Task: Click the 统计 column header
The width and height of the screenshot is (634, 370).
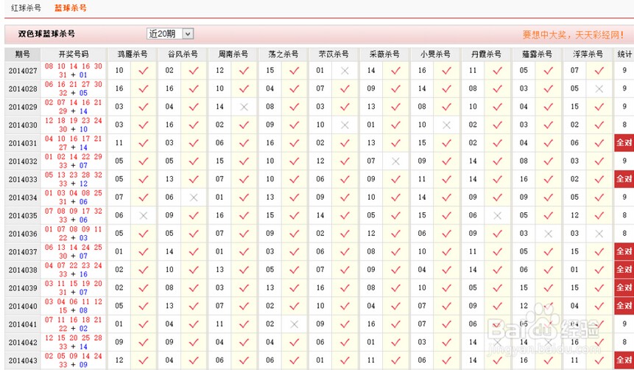Action: click(x=624, y=55)
